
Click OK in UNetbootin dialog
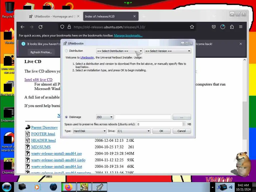161,131
